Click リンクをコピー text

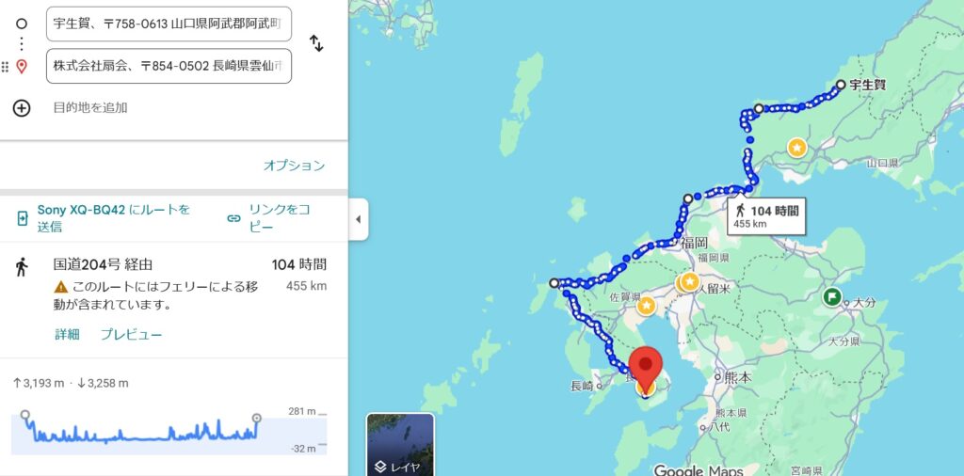[x=280, y=218]
